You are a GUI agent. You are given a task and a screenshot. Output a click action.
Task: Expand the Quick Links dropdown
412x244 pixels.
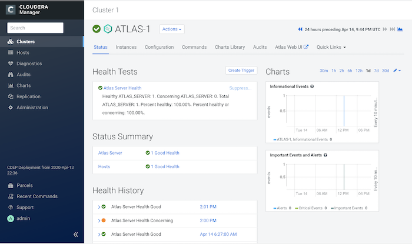coord(331,47)
